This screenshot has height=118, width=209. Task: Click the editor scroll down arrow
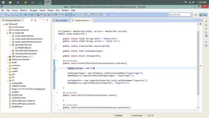point(198,107)
